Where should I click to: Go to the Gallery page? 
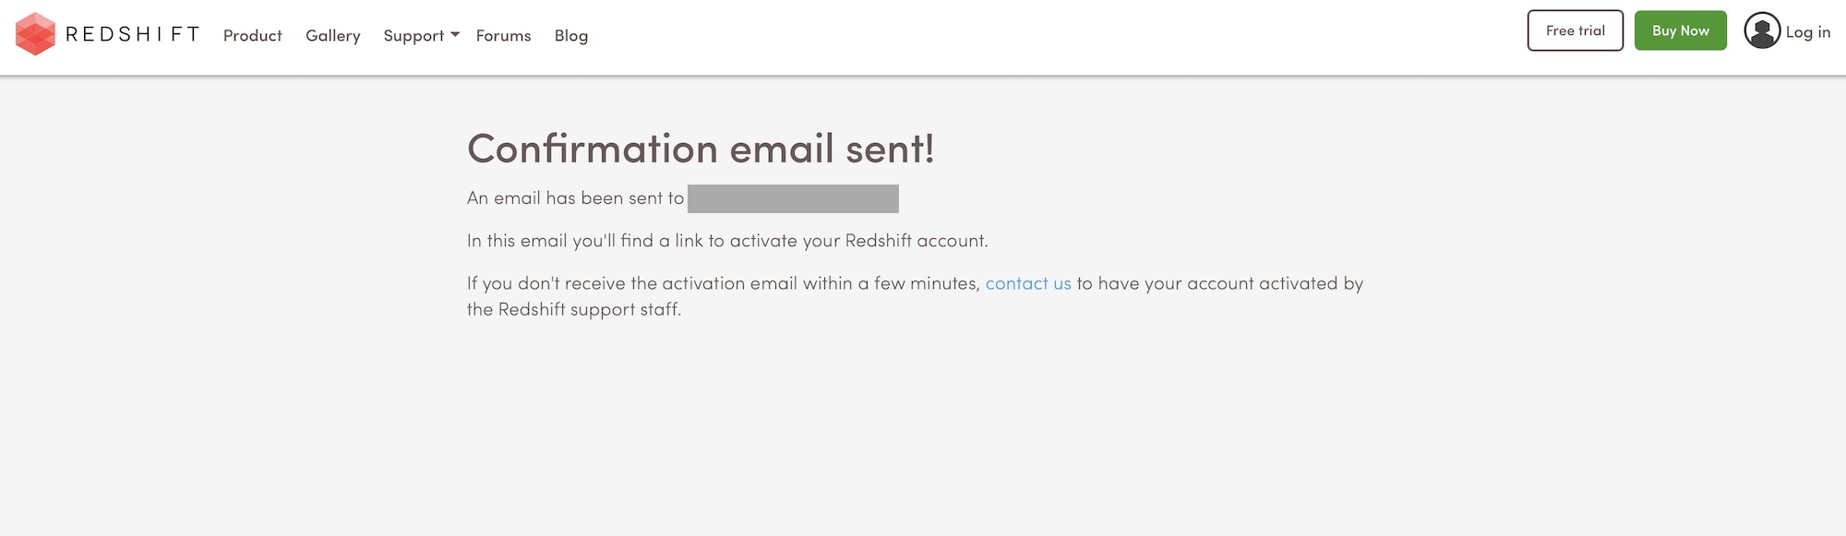click(332, 36)
